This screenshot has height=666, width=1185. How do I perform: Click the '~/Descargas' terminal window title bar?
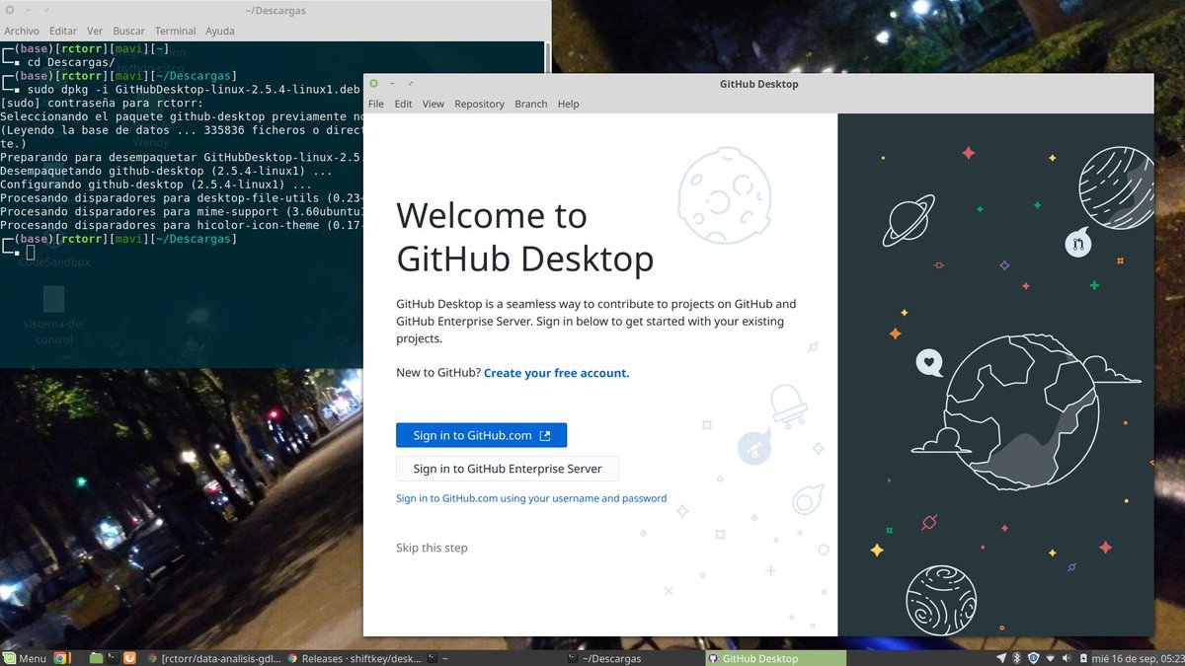tap(275, 10)
